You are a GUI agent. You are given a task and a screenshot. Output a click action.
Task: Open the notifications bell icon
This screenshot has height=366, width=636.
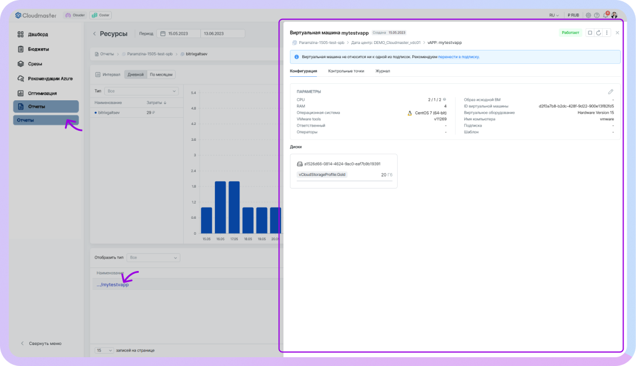606,15
